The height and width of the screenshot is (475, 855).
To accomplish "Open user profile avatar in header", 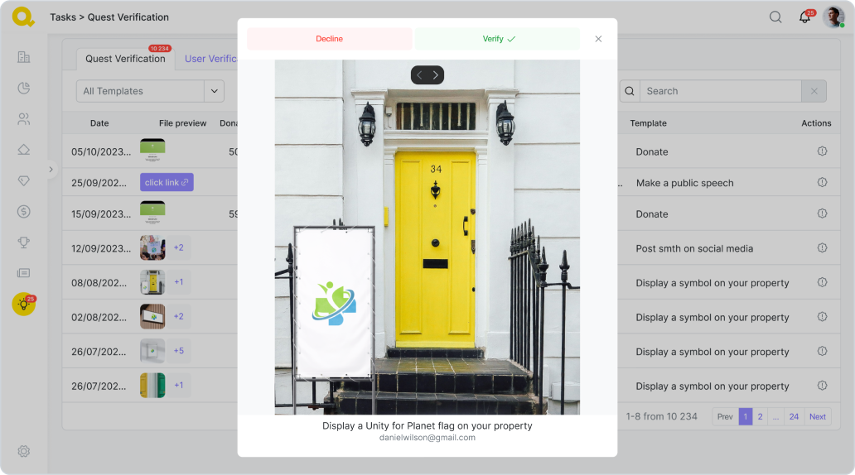I will [833, 17].
